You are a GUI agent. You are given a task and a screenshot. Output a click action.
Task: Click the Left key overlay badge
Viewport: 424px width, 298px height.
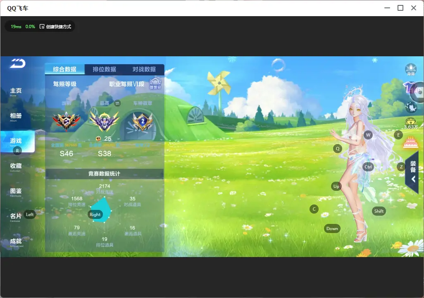coord(30,214)
